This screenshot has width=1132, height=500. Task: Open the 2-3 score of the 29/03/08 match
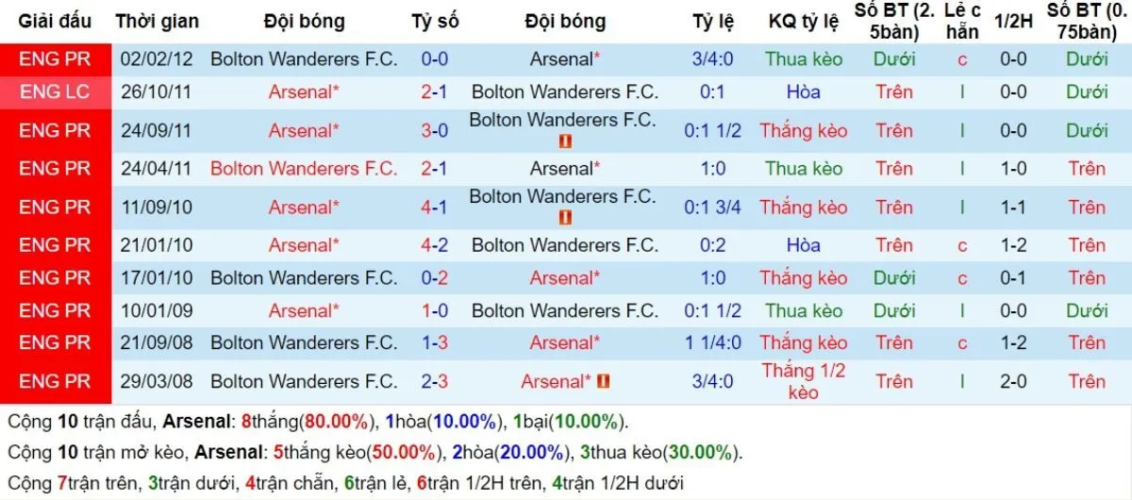(x=435, y=381)
